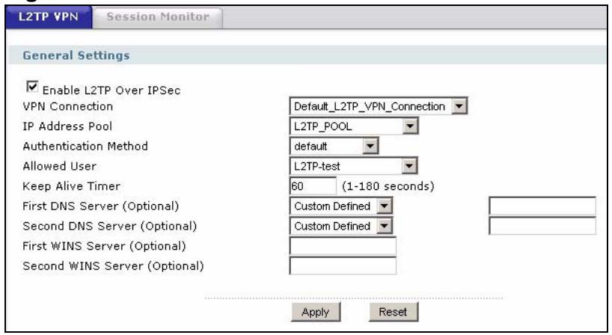Expand the Allowed User dropdown
Screen dimensions: 612x335
point(353,166)
